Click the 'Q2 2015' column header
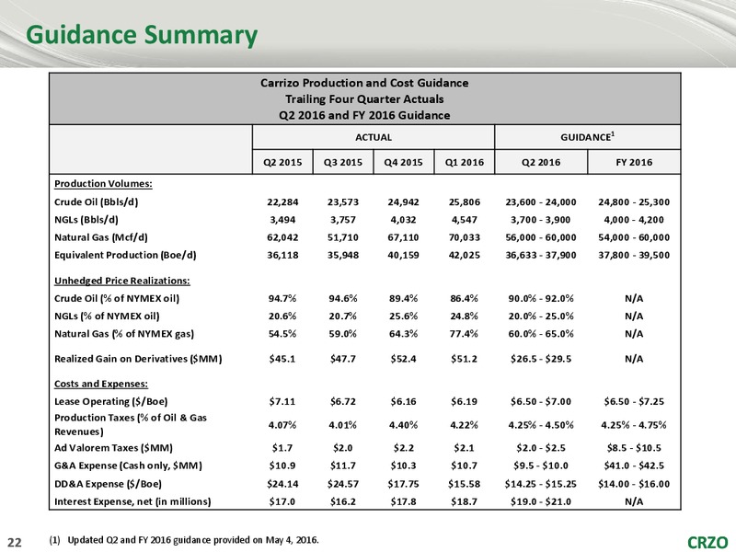This screenshot has width=736, height=552. (x=282, y=163)
